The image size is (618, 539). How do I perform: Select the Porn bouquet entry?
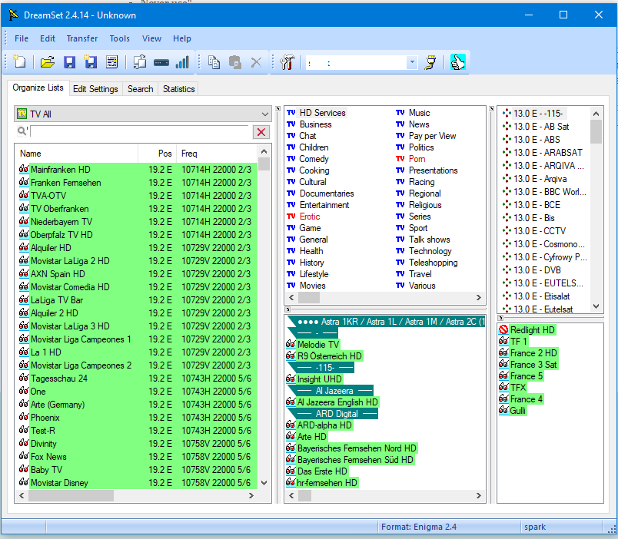pyautogui.click(x=417, y=159)
